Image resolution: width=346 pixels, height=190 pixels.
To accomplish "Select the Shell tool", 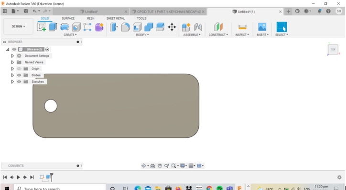I will (137, 27).
